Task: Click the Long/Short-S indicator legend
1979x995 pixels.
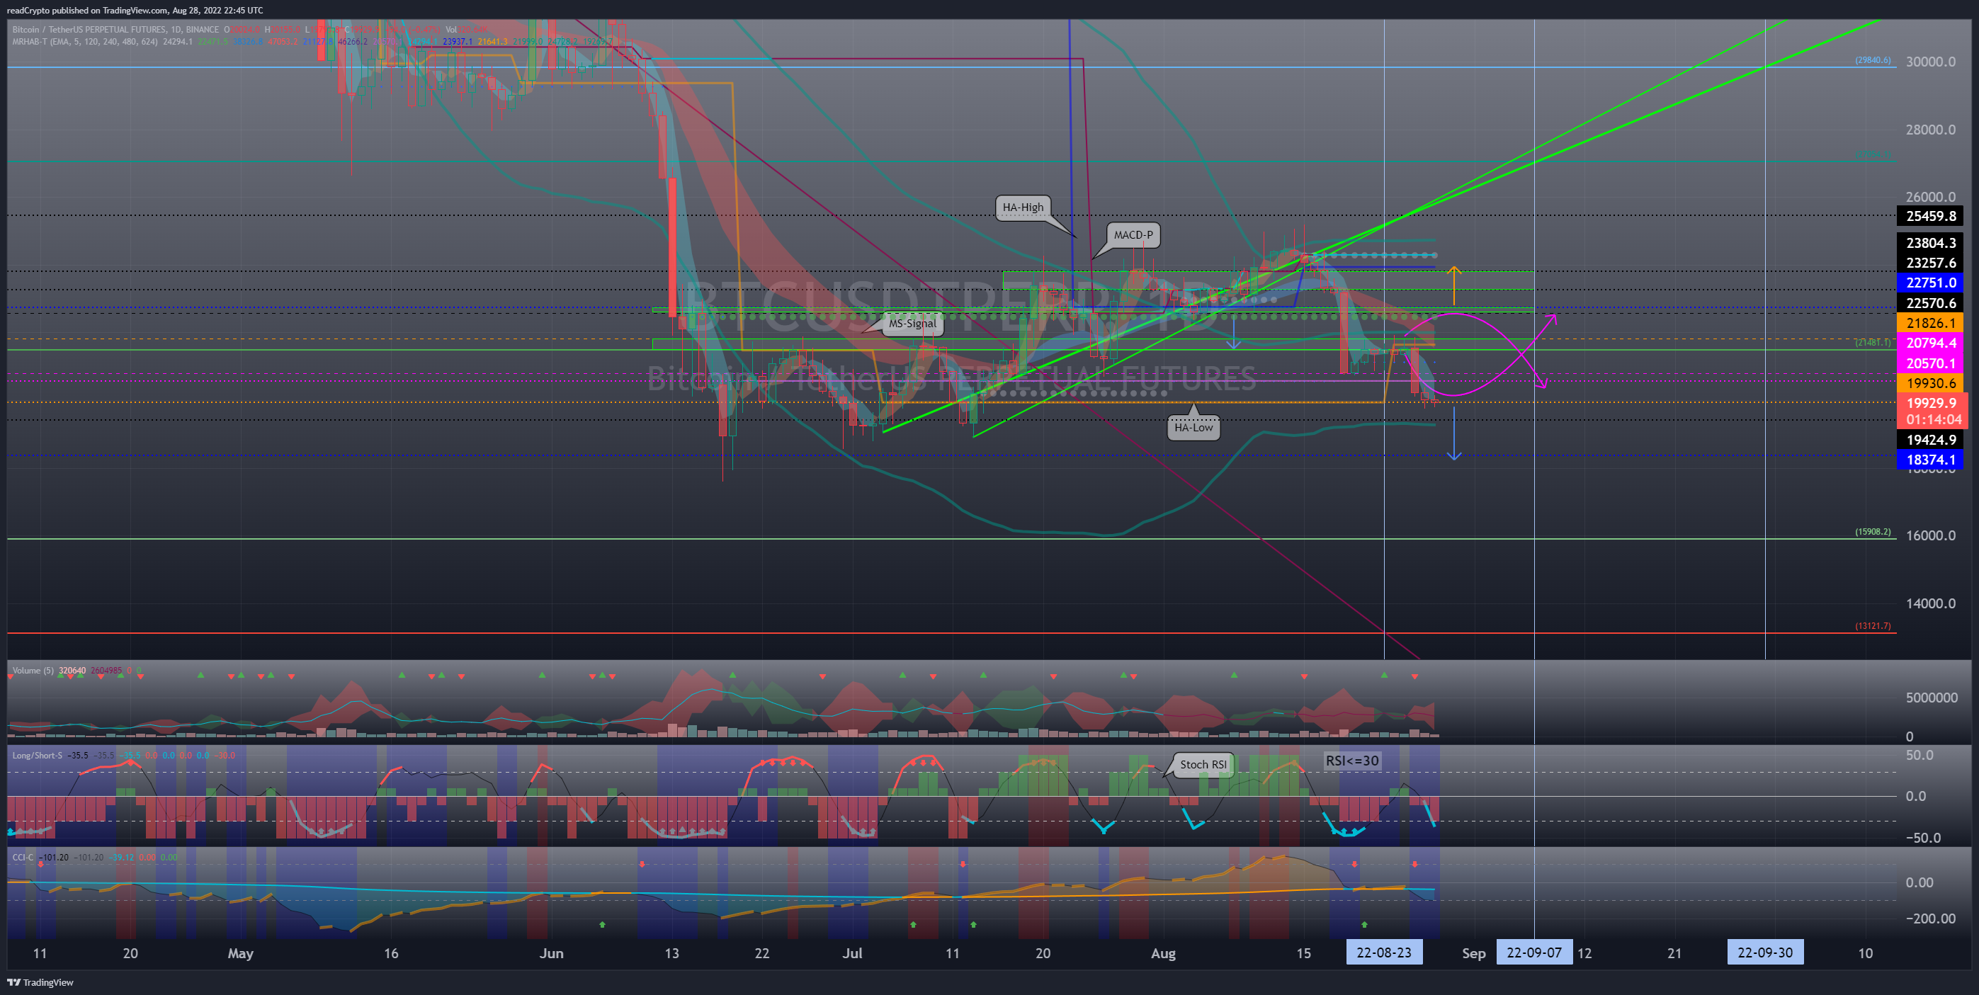Action: (37, 755)
